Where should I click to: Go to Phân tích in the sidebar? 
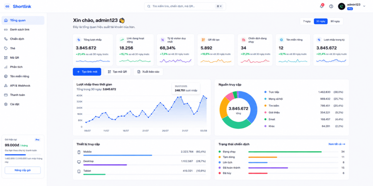tap(23, 67)
